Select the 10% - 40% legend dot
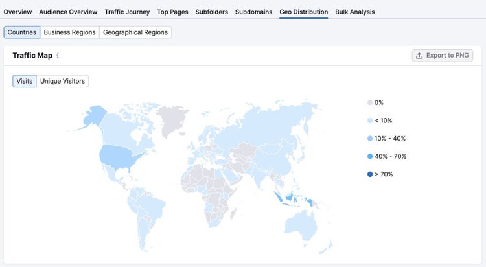This screenshot has width=486, height=267. [370, 139]
